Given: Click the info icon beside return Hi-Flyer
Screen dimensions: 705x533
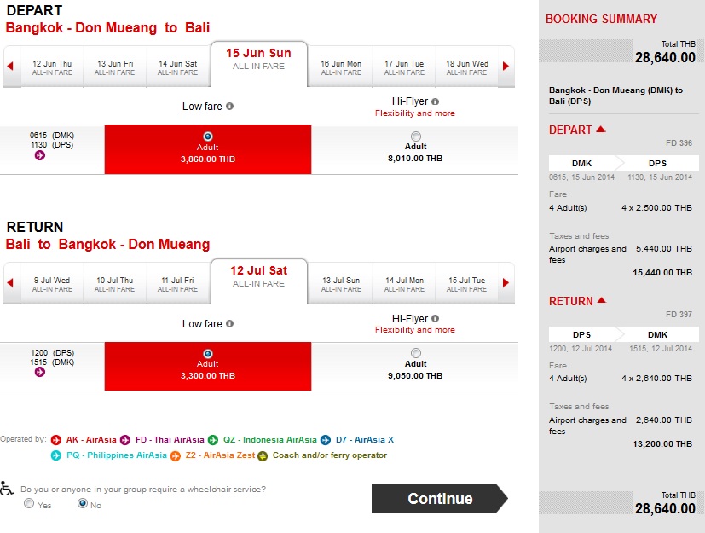Looking at the screenshot, I should (436, 318).
